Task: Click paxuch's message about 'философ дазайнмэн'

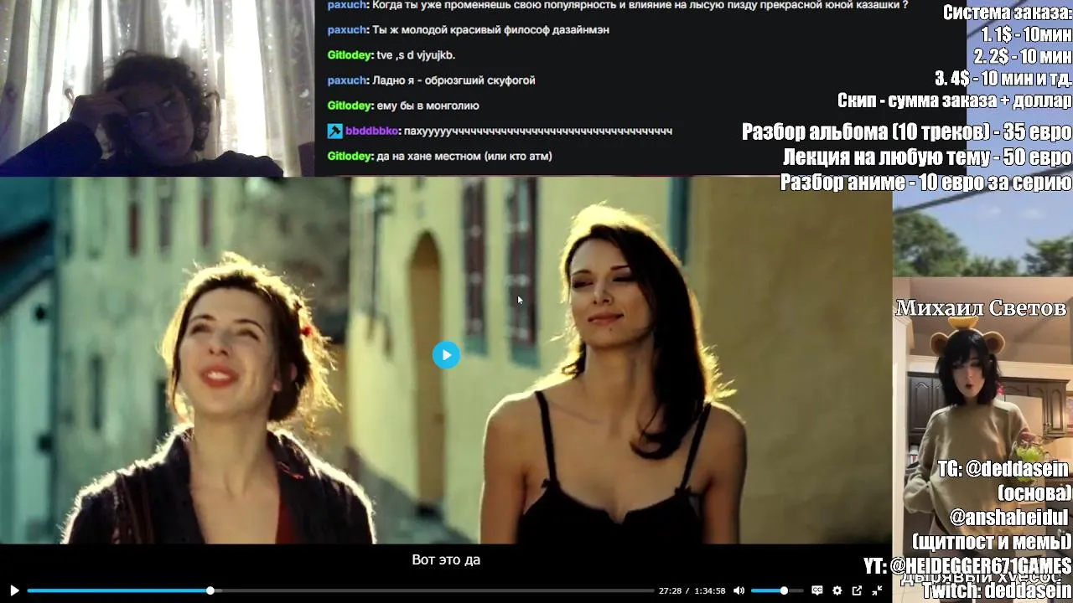Action: click(491, 30)
